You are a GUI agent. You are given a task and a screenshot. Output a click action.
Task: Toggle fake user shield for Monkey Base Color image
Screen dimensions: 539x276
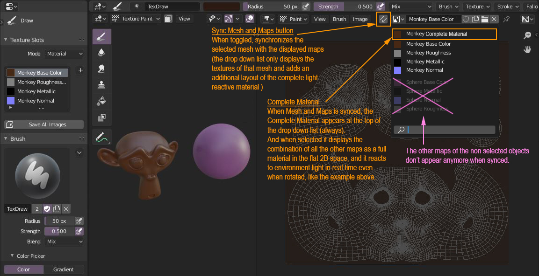466,19
